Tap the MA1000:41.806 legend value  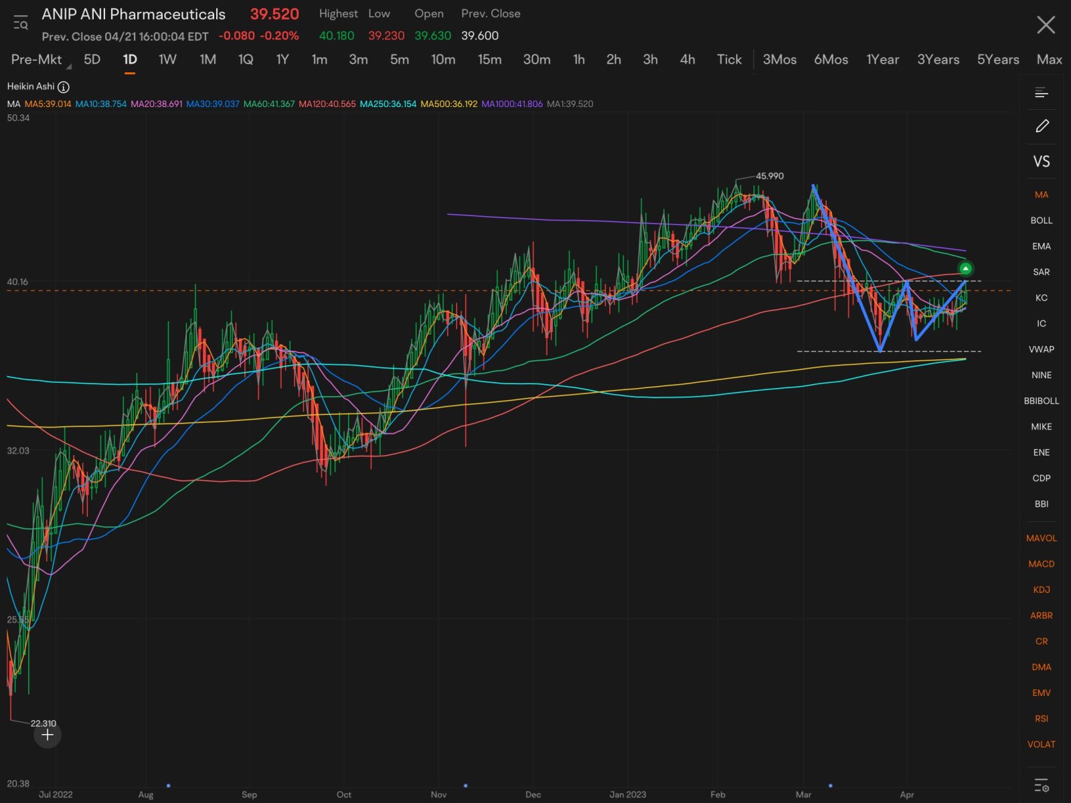512,104
